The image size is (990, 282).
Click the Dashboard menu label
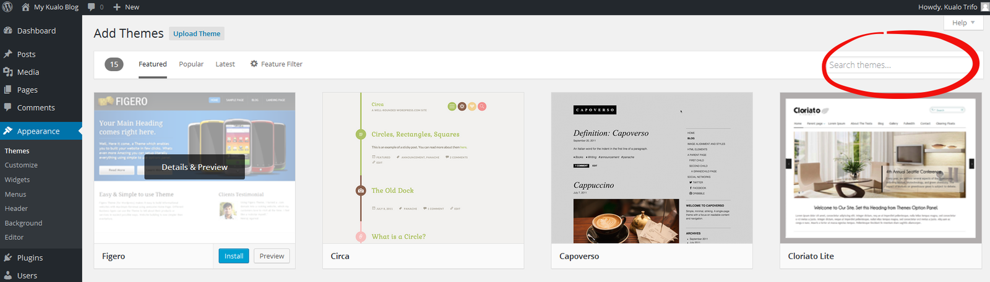[x=37, y=31]
